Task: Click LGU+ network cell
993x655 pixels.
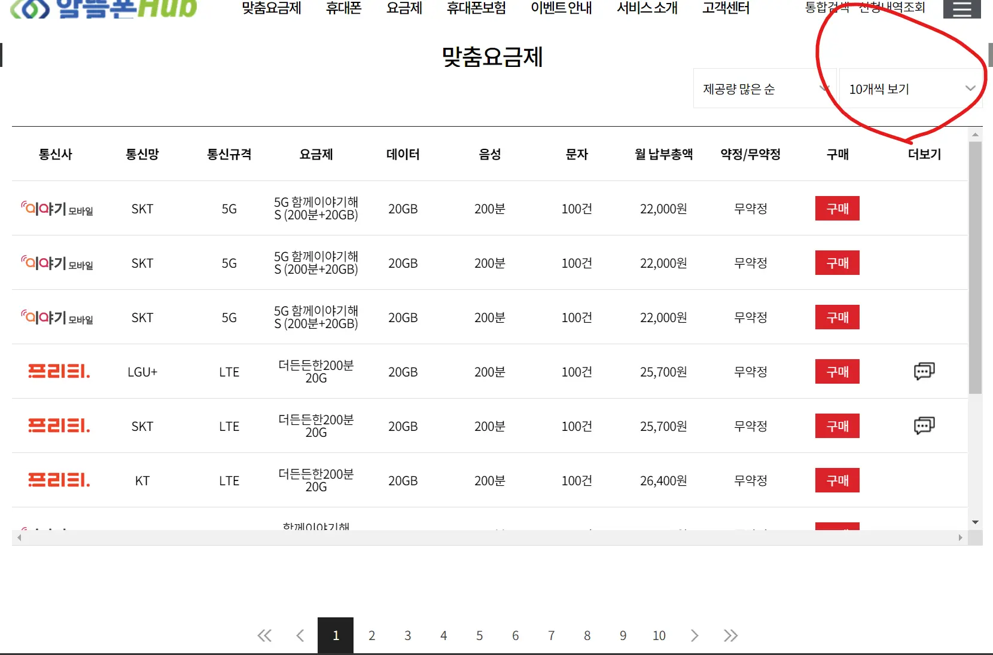Action: tap(142, 372)
